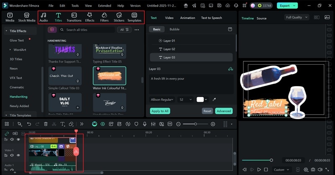The height and width of the screenshot is (175, 335).
Task: Toggle Video 1 track visibility eye
Action: coord(18,155)
